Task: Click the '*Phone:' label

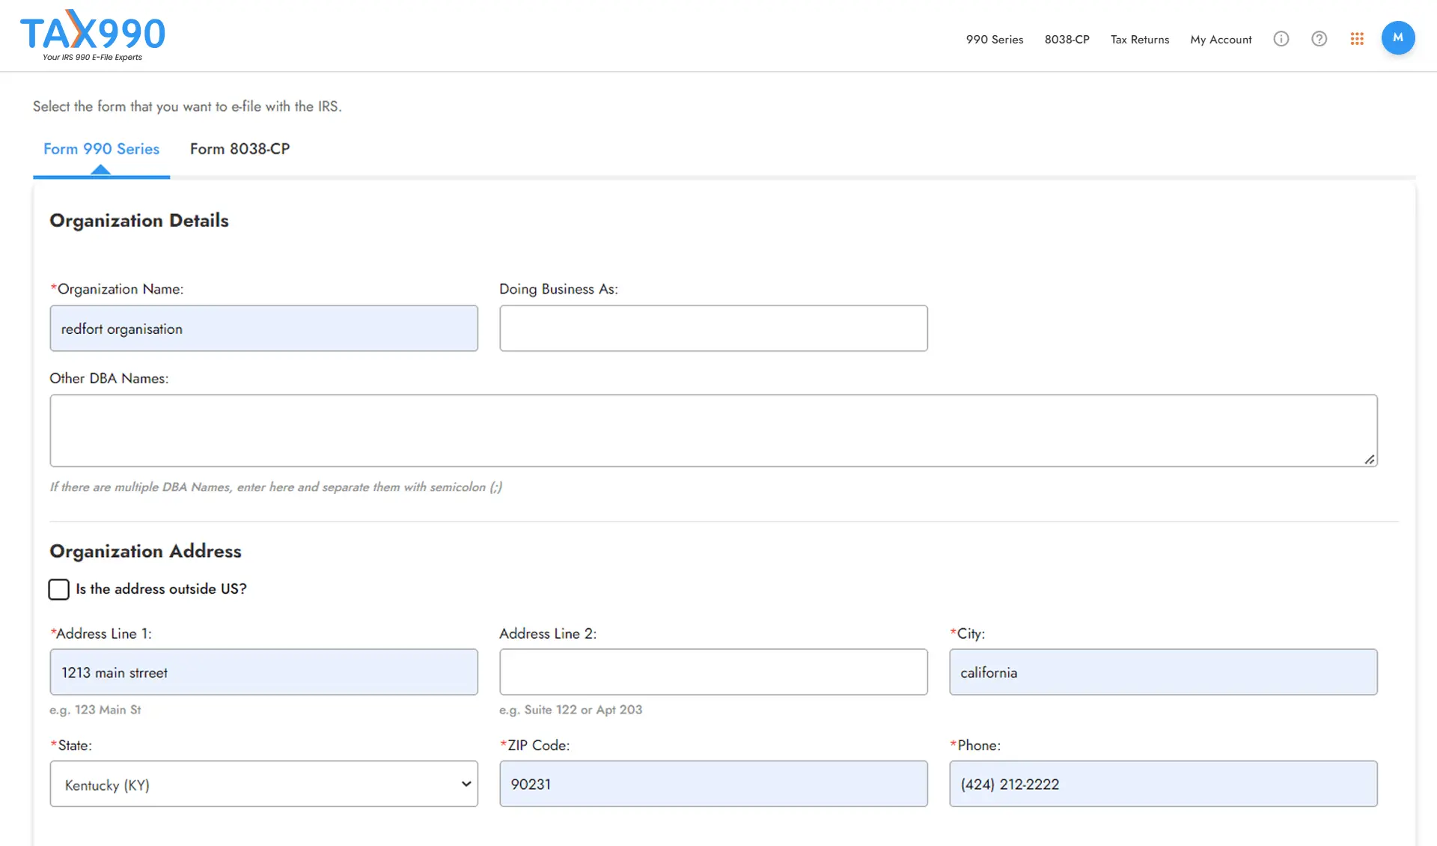Action: 975,746
